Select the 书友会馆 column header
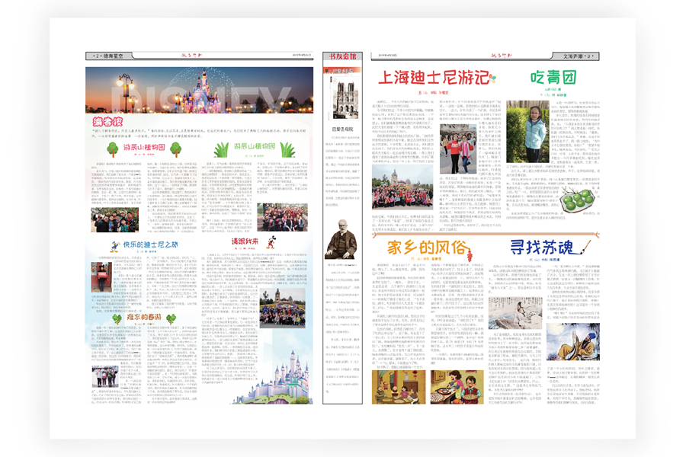Image resolution: width=686 pixels, height=457 pixels. (x=342, y=56)
